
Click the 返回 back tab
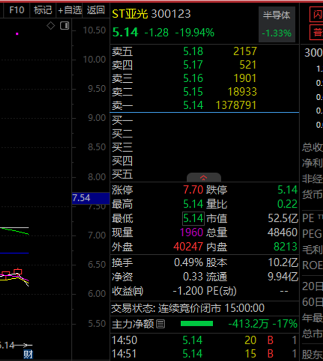95,10
